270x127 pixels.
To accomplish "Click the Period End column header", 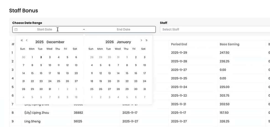I will (x=179, y=44).
